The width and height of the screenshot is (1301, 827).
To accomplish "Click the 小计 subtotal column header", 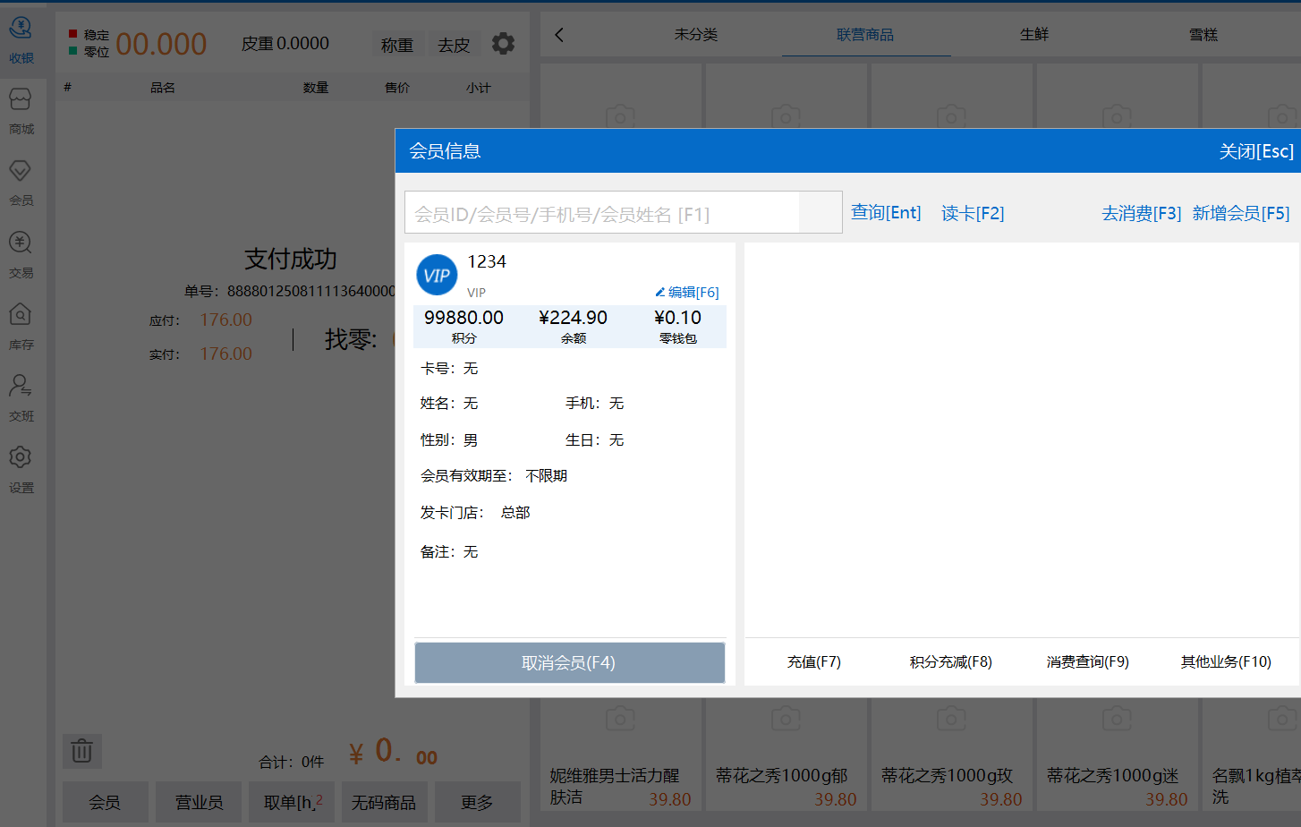I will (x=479, y=88).
